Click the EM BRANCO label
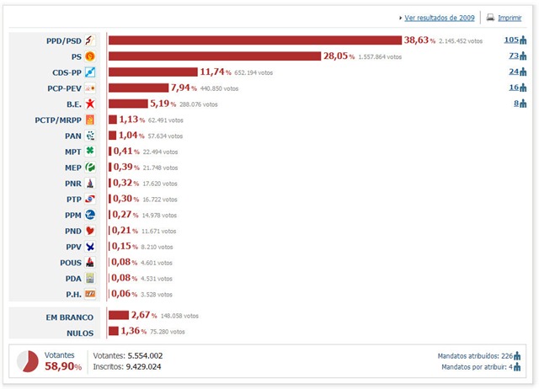Screen dimensions: 539x389 point(70,317)
